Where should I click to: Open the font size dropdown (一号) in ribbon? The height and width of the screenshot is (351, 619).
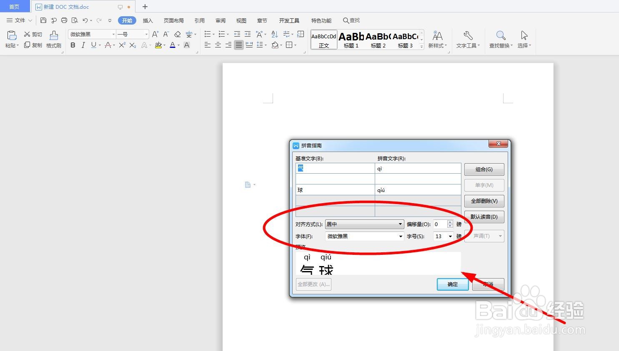146,34
